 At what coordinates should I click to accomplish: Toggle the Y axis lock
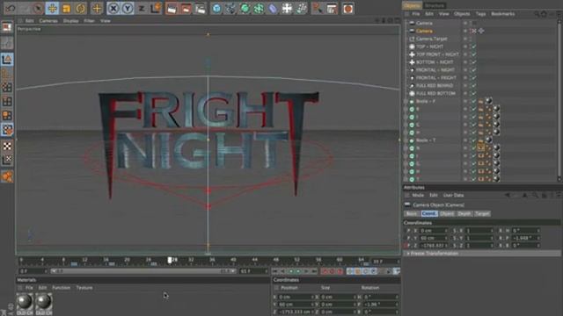[128, 8]
